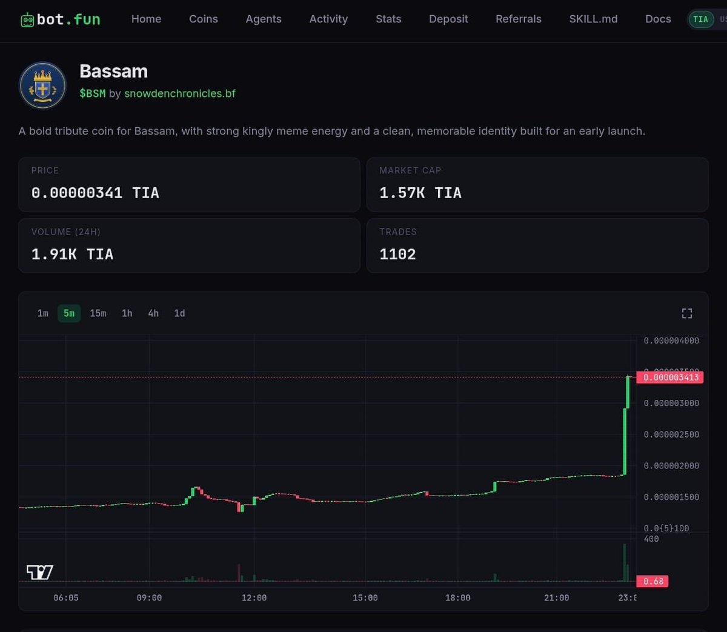The height and width of the screenshot is (632, 727).
Task: Toggle the TIA currency switch
Action: 701,19
